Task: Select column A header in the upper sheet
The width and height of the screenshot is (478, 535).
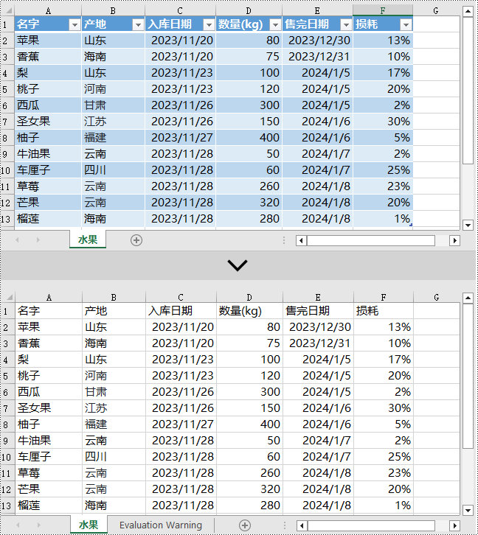Action: coord(48,11)
